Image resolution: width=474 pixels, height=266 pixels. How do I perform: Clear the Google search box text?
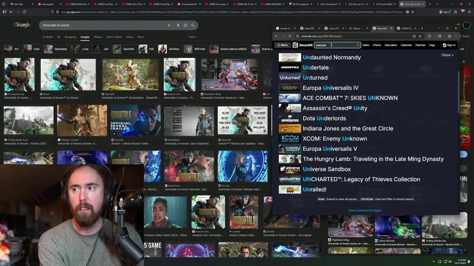[x=169, y=25]
